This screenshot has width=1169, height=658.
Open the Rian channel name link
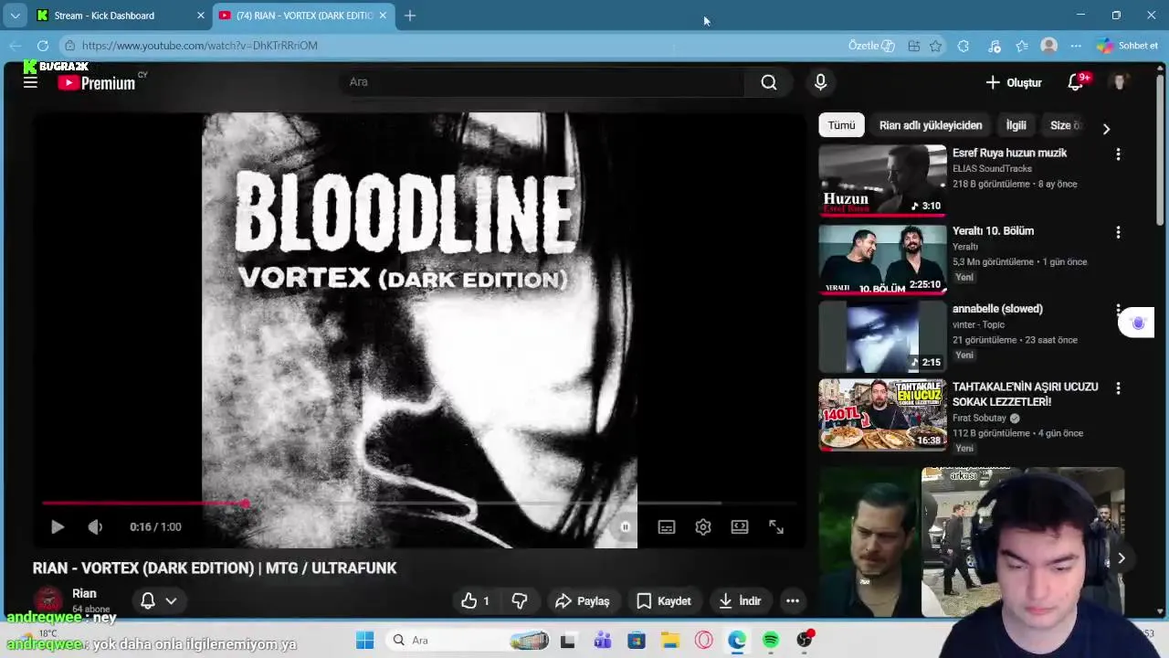(x=84, y=593)
